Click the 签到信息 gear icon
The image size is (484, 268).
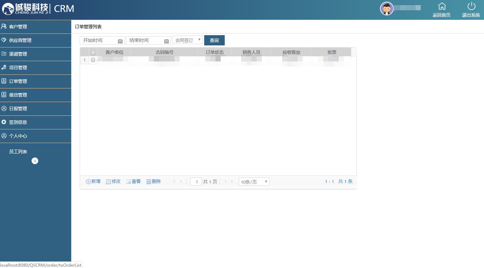coord(4,122)
